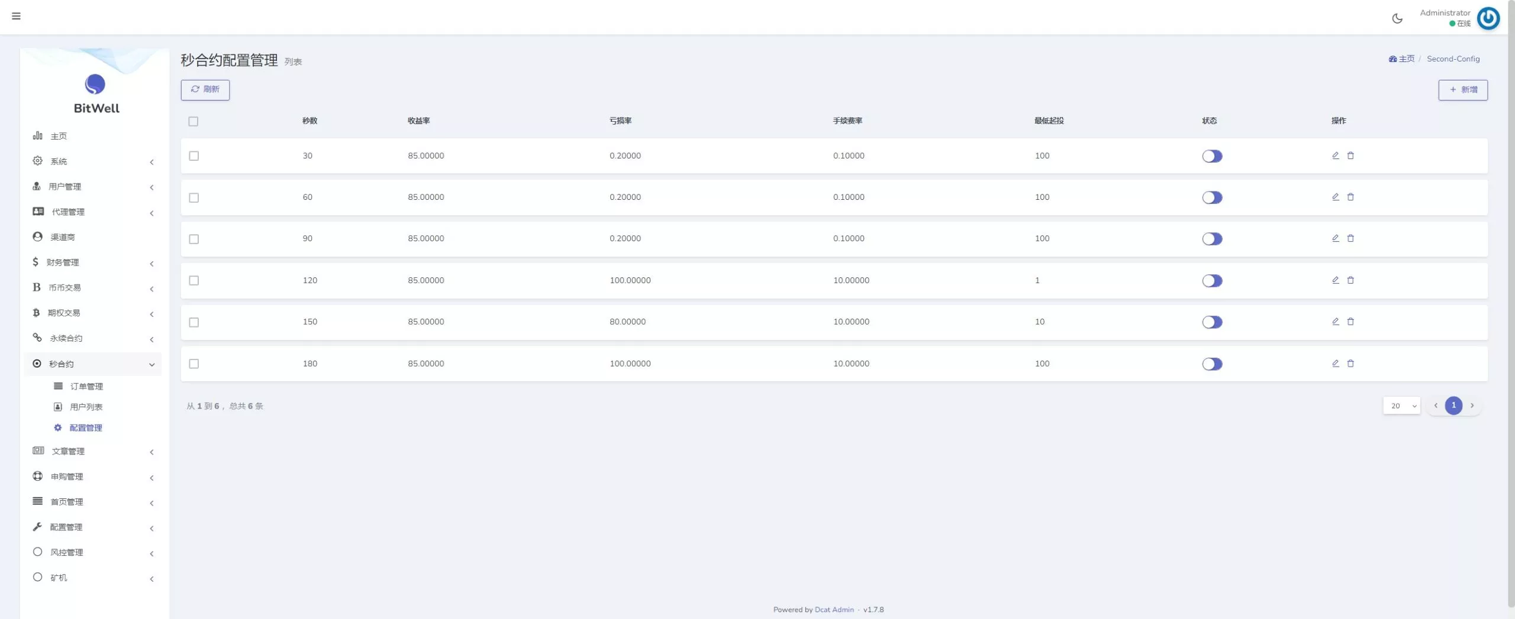Open the page size dropdown showing 20
1515x619 pixels.
click(x=1401, y=406)
